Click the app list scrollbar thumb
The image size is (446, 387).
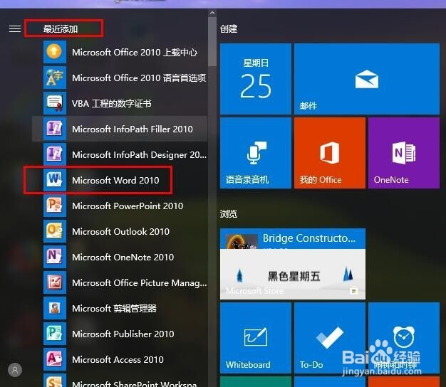click(x=212, y=41)
